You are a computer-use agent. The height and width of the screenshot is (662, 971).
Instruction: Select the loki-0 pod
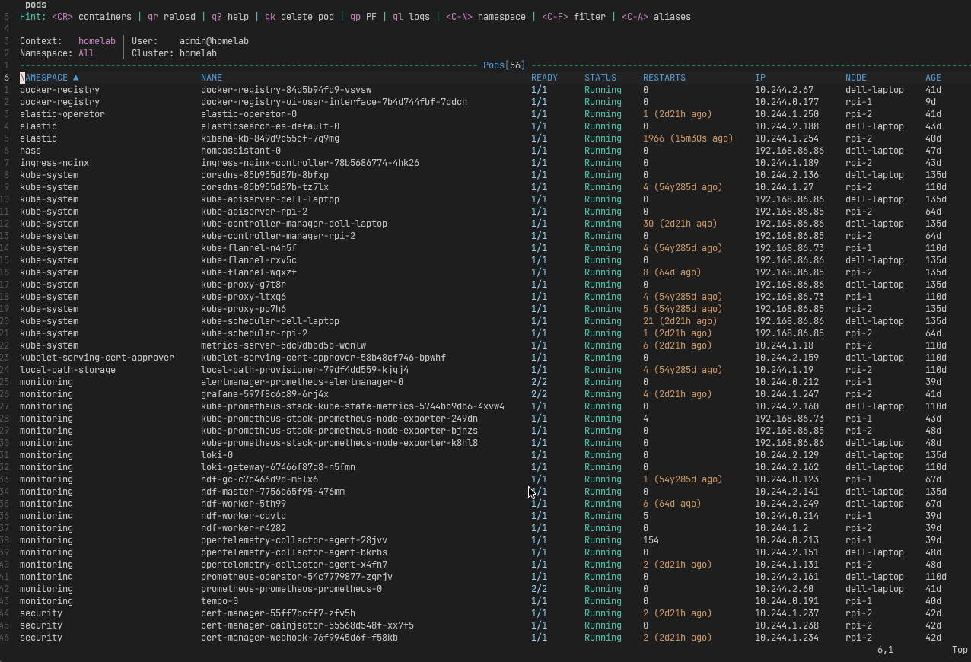217,455
